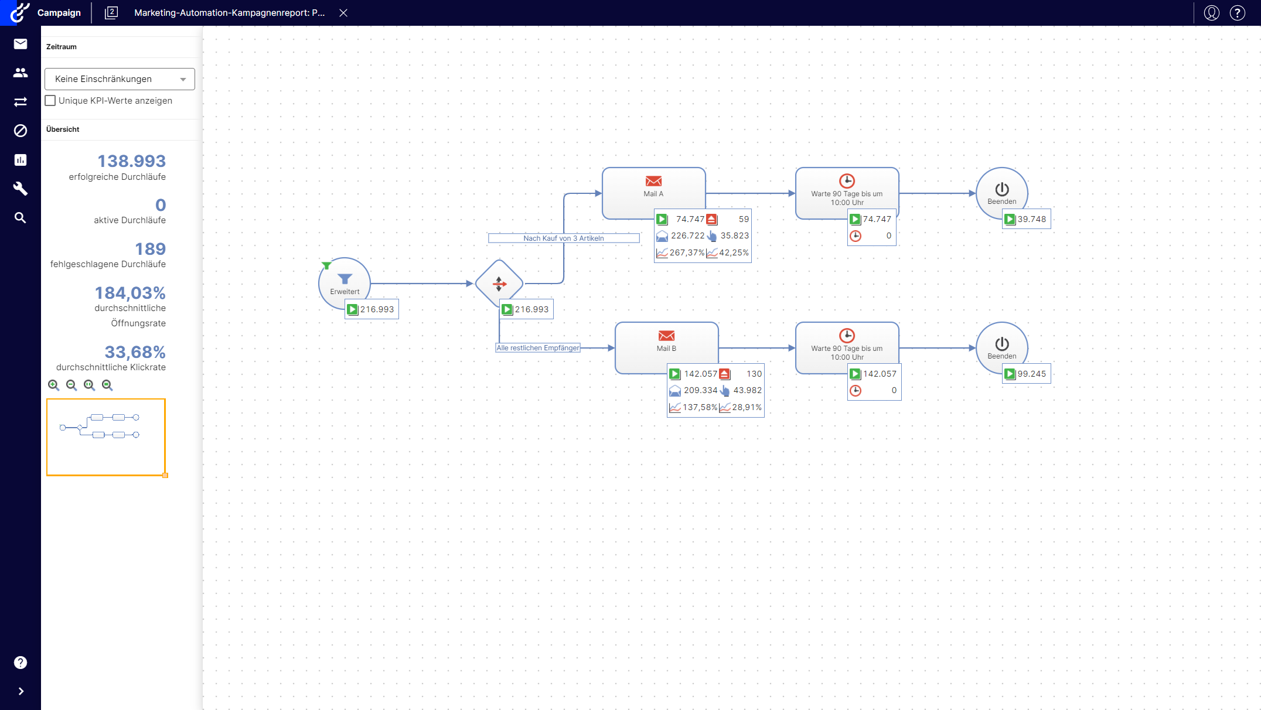Click the zoom in magnifier icon
Viewport: 1261px width, 710px height.
[53, 385]
